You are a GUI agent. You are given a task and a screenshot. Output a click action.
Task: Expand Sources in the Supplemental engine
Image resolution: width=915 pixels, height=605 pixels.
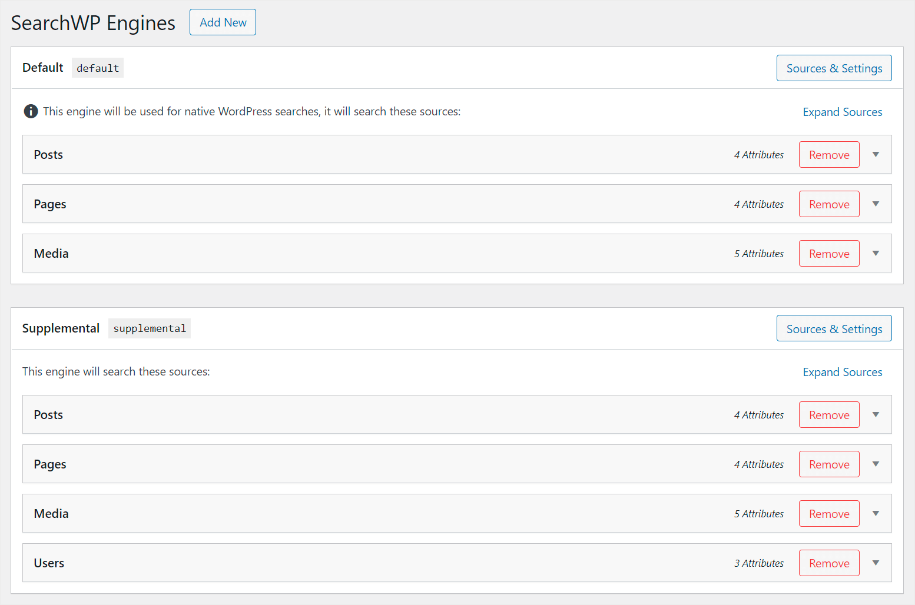point(843,372)
